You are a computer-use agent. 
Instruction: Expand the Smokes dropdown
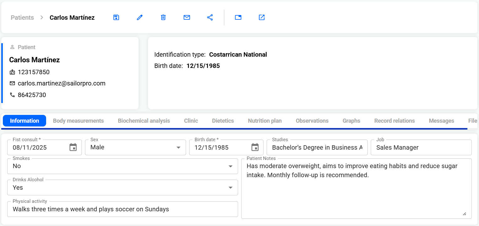coord(230,166)
